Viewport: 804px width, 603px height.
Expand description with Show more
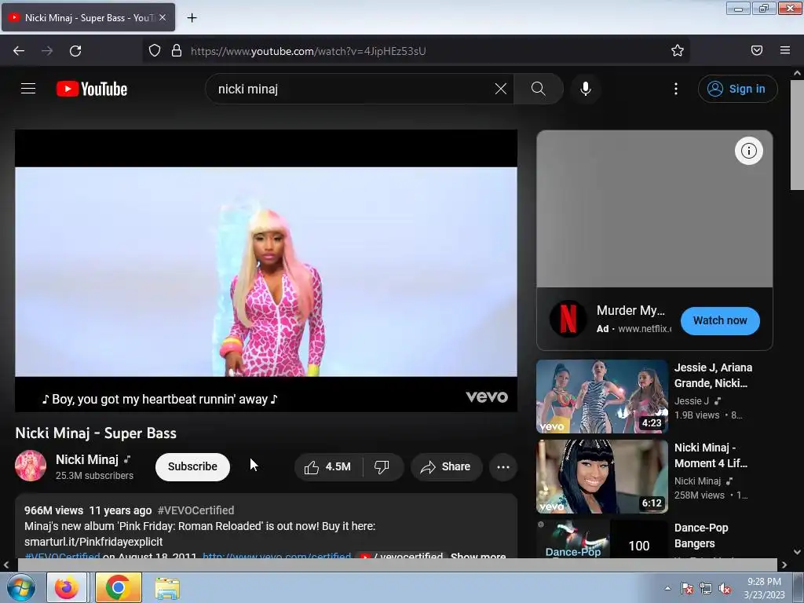tap(478, 556)
